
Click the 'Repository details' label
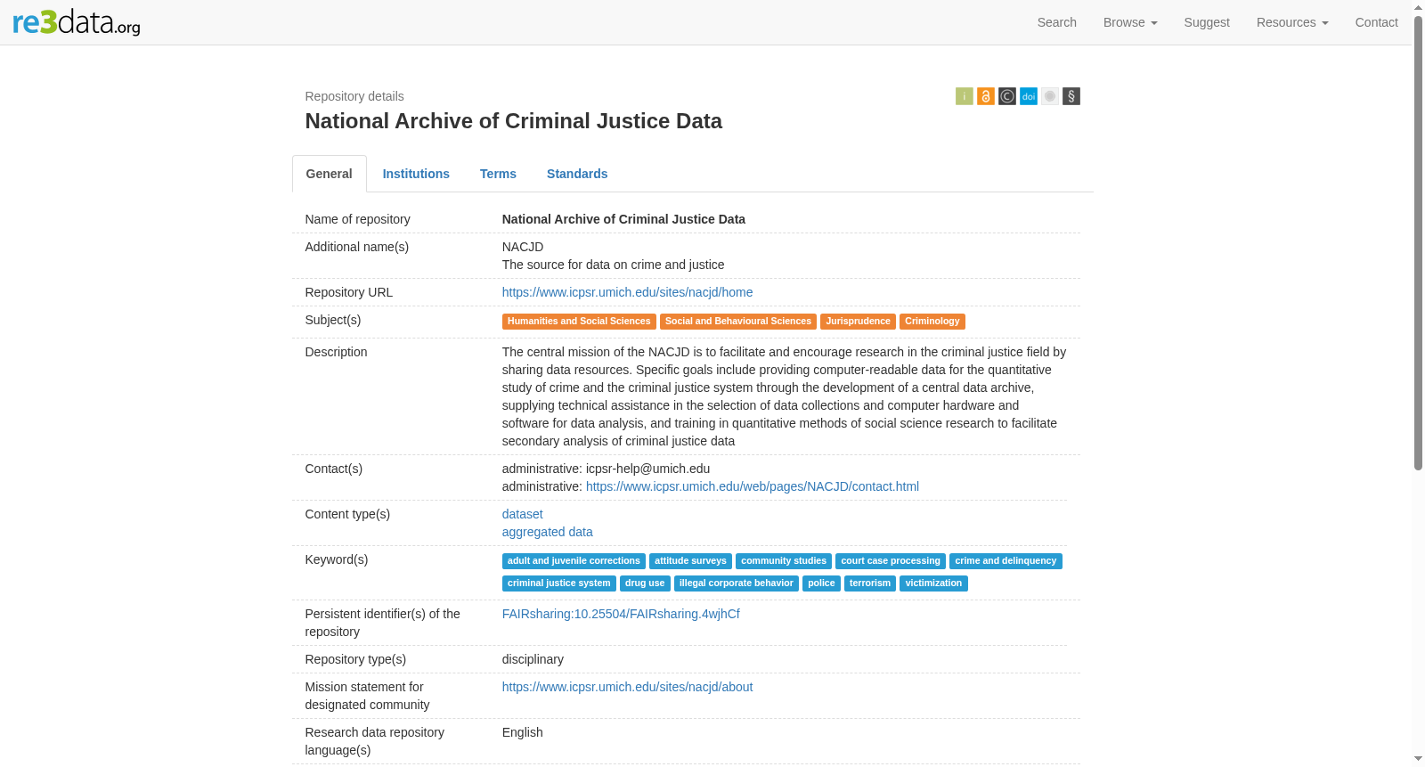click(354, 96)
